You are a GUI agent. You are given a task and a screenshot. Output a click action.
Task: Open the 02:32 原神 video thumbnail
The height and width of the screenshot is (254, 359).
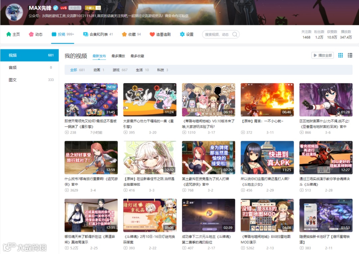[150, 157]
